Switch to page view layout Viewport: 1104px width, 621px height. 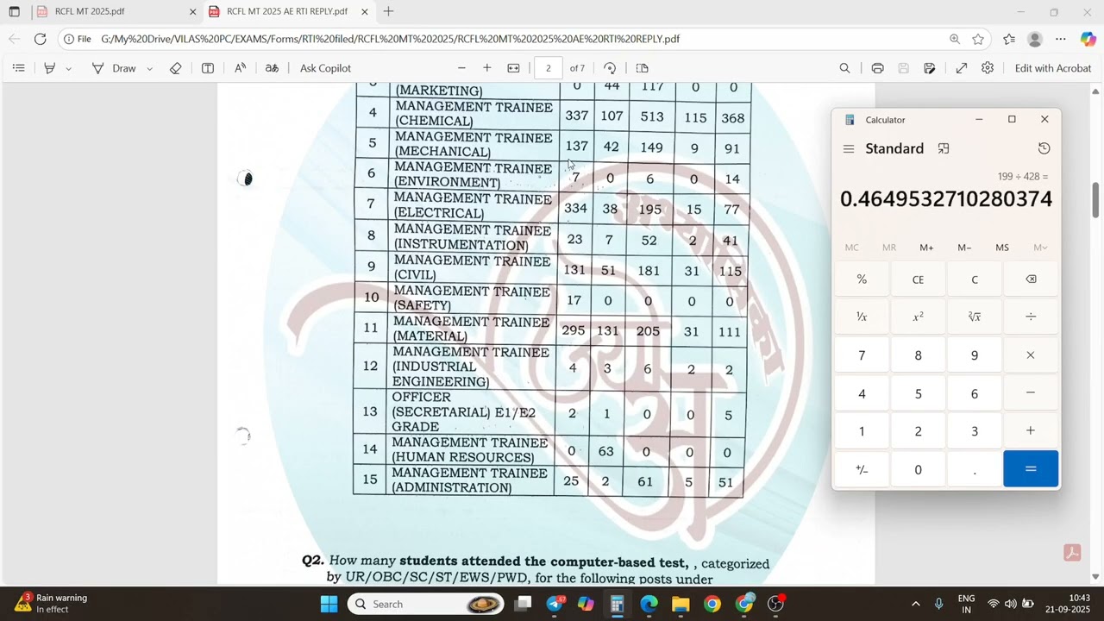642,68
